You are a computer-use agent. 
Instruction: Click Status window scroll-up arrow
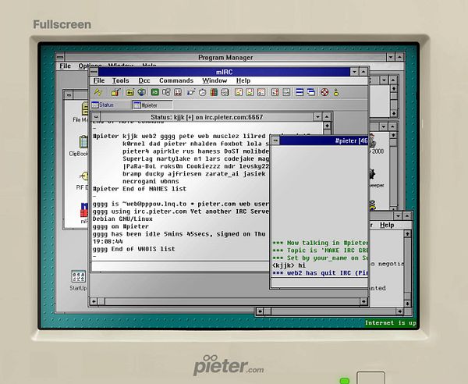(x=327, y=126)
